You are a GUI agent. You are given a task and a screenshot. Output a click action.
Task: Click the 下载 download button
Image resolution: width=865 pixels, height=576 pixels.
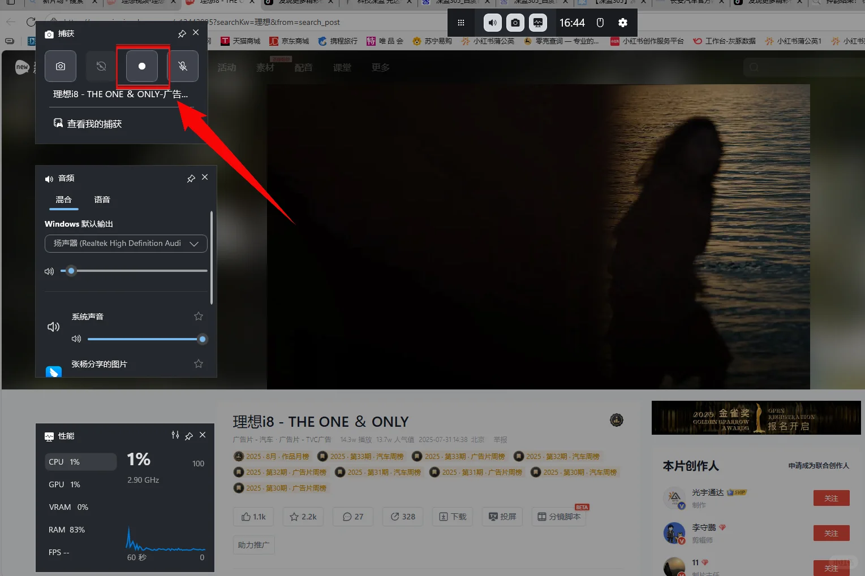click(x=453, y=517)
